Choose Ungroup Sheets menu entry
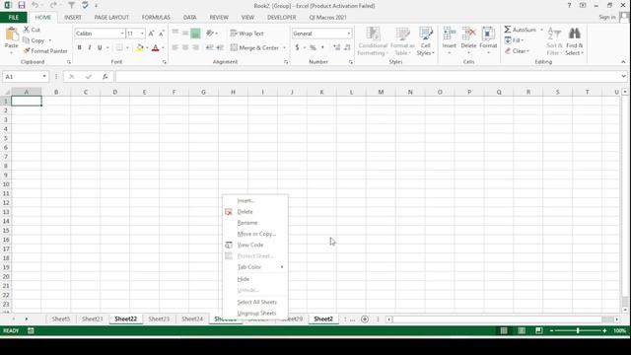631x355 pixels. (255, 314)
